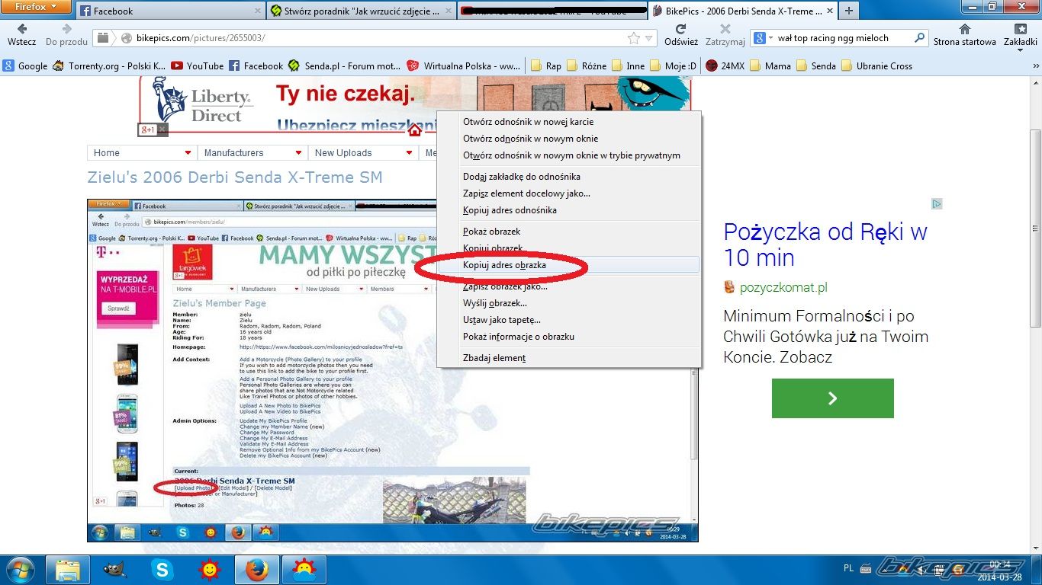1042x585 pixels.
Task: Reload page with Odśwież button
Action: coord(680,34)
